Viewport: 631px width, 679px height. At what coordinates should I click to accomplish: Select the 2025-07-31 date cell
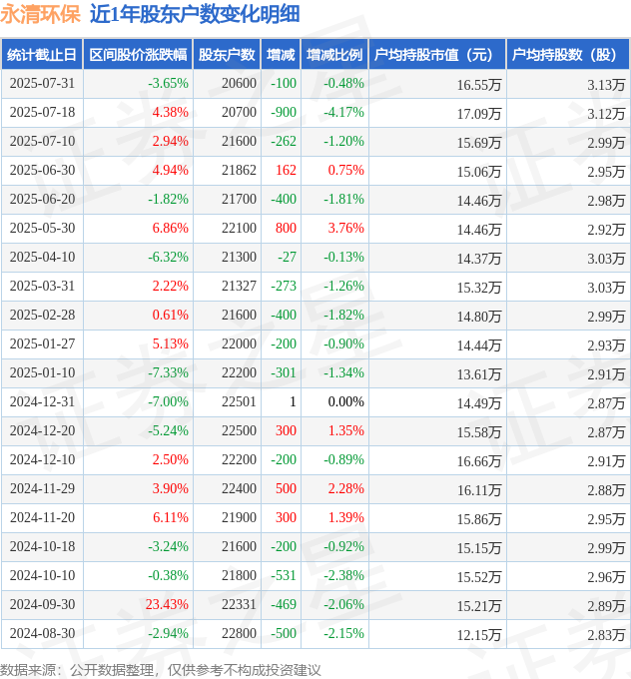[42, 84]
